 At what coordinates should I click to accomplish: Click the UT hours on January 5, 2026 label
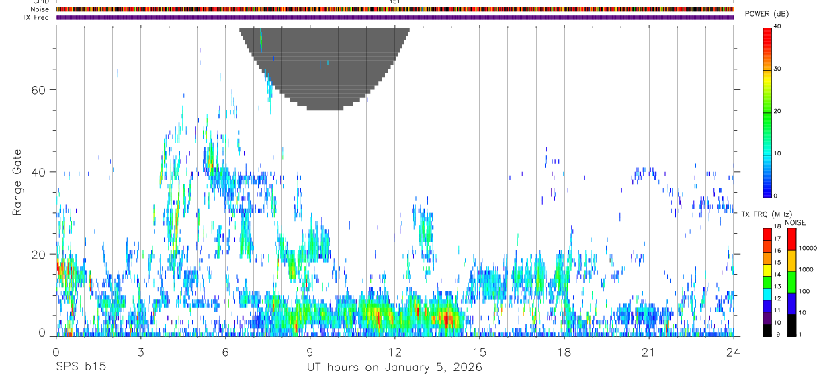(x=394, y=368)
